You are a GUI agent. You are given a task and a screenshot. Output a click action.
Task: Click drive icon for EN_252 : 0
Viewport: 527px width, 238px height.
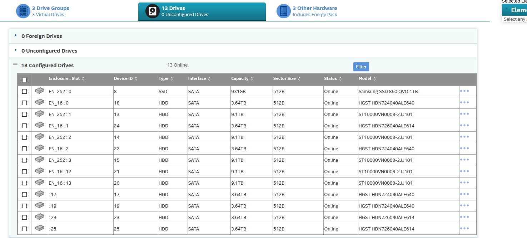pos(40,91)
